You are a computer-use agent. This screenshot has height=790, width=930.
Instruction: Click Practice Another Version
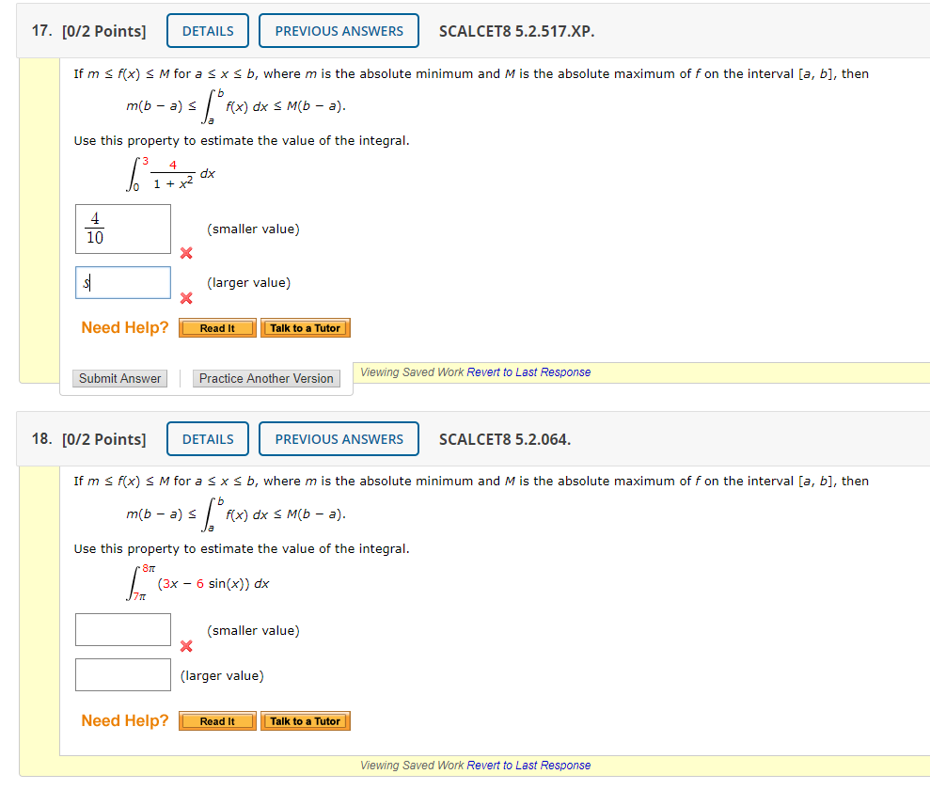(x=266, y=378)
